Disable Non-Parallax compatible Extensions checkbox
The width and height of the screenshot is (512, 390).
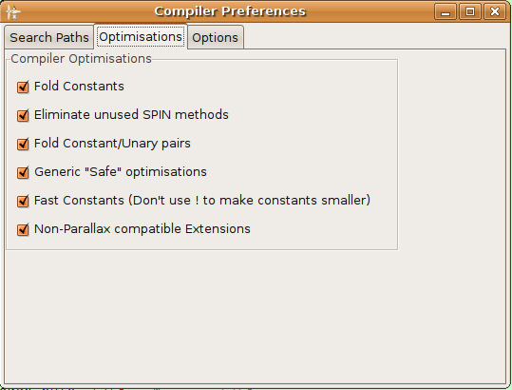(x=23, y=229)
